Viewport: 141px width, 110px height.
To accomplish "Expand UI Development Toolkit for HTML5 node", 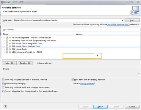I will [x=4, y=52].
